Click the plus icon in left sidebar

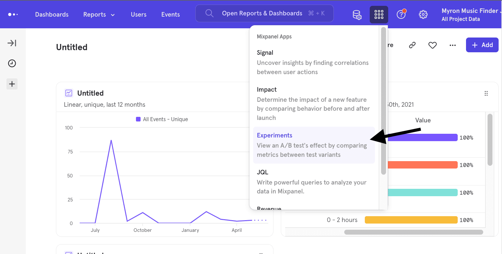(x=12, y=84)
